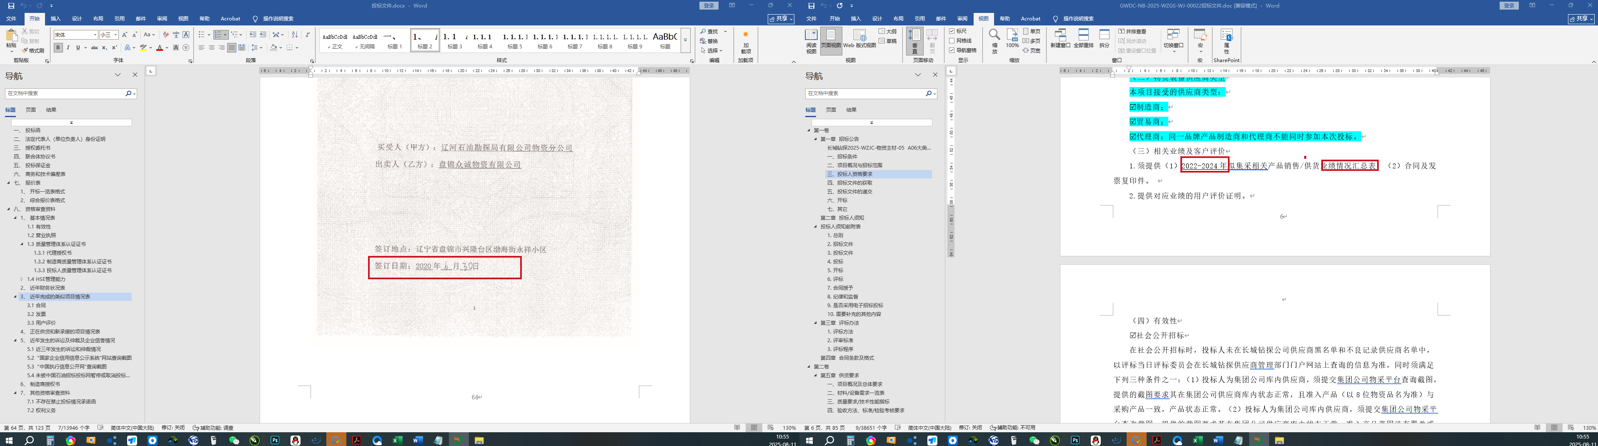Click the red font color swatch
The height and width of the screenshot is (446, 1598).
160,48
